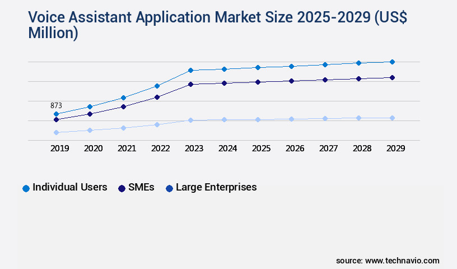
Task: Pick the Large Enterprises 2029 data point
Action: point(392,118)
